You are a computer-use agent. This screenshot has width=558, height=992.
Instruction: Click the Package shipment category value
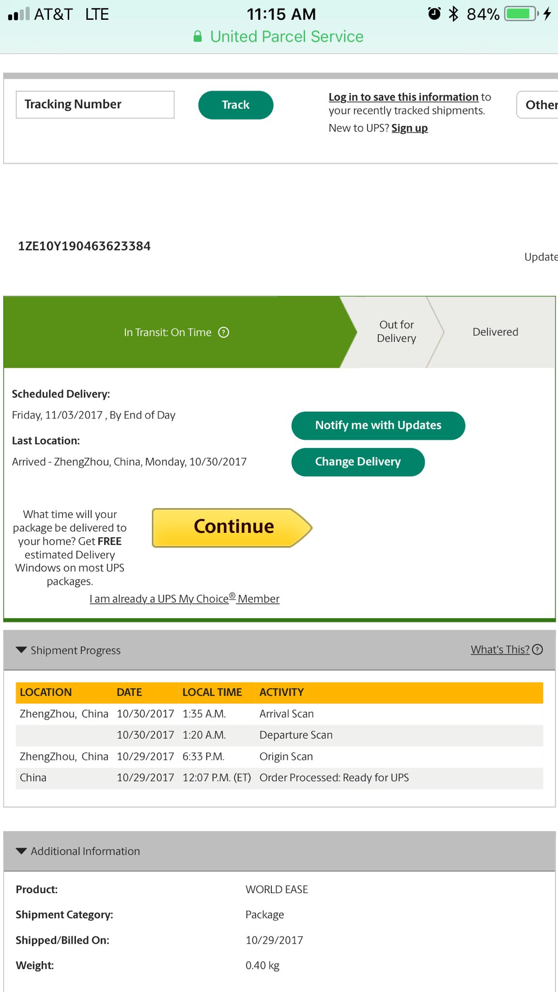pyautogui.click(x=264, y=914)
